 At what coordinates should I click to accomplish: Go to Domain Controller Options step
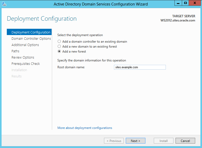pyautogui.click(x=31, y=38)
